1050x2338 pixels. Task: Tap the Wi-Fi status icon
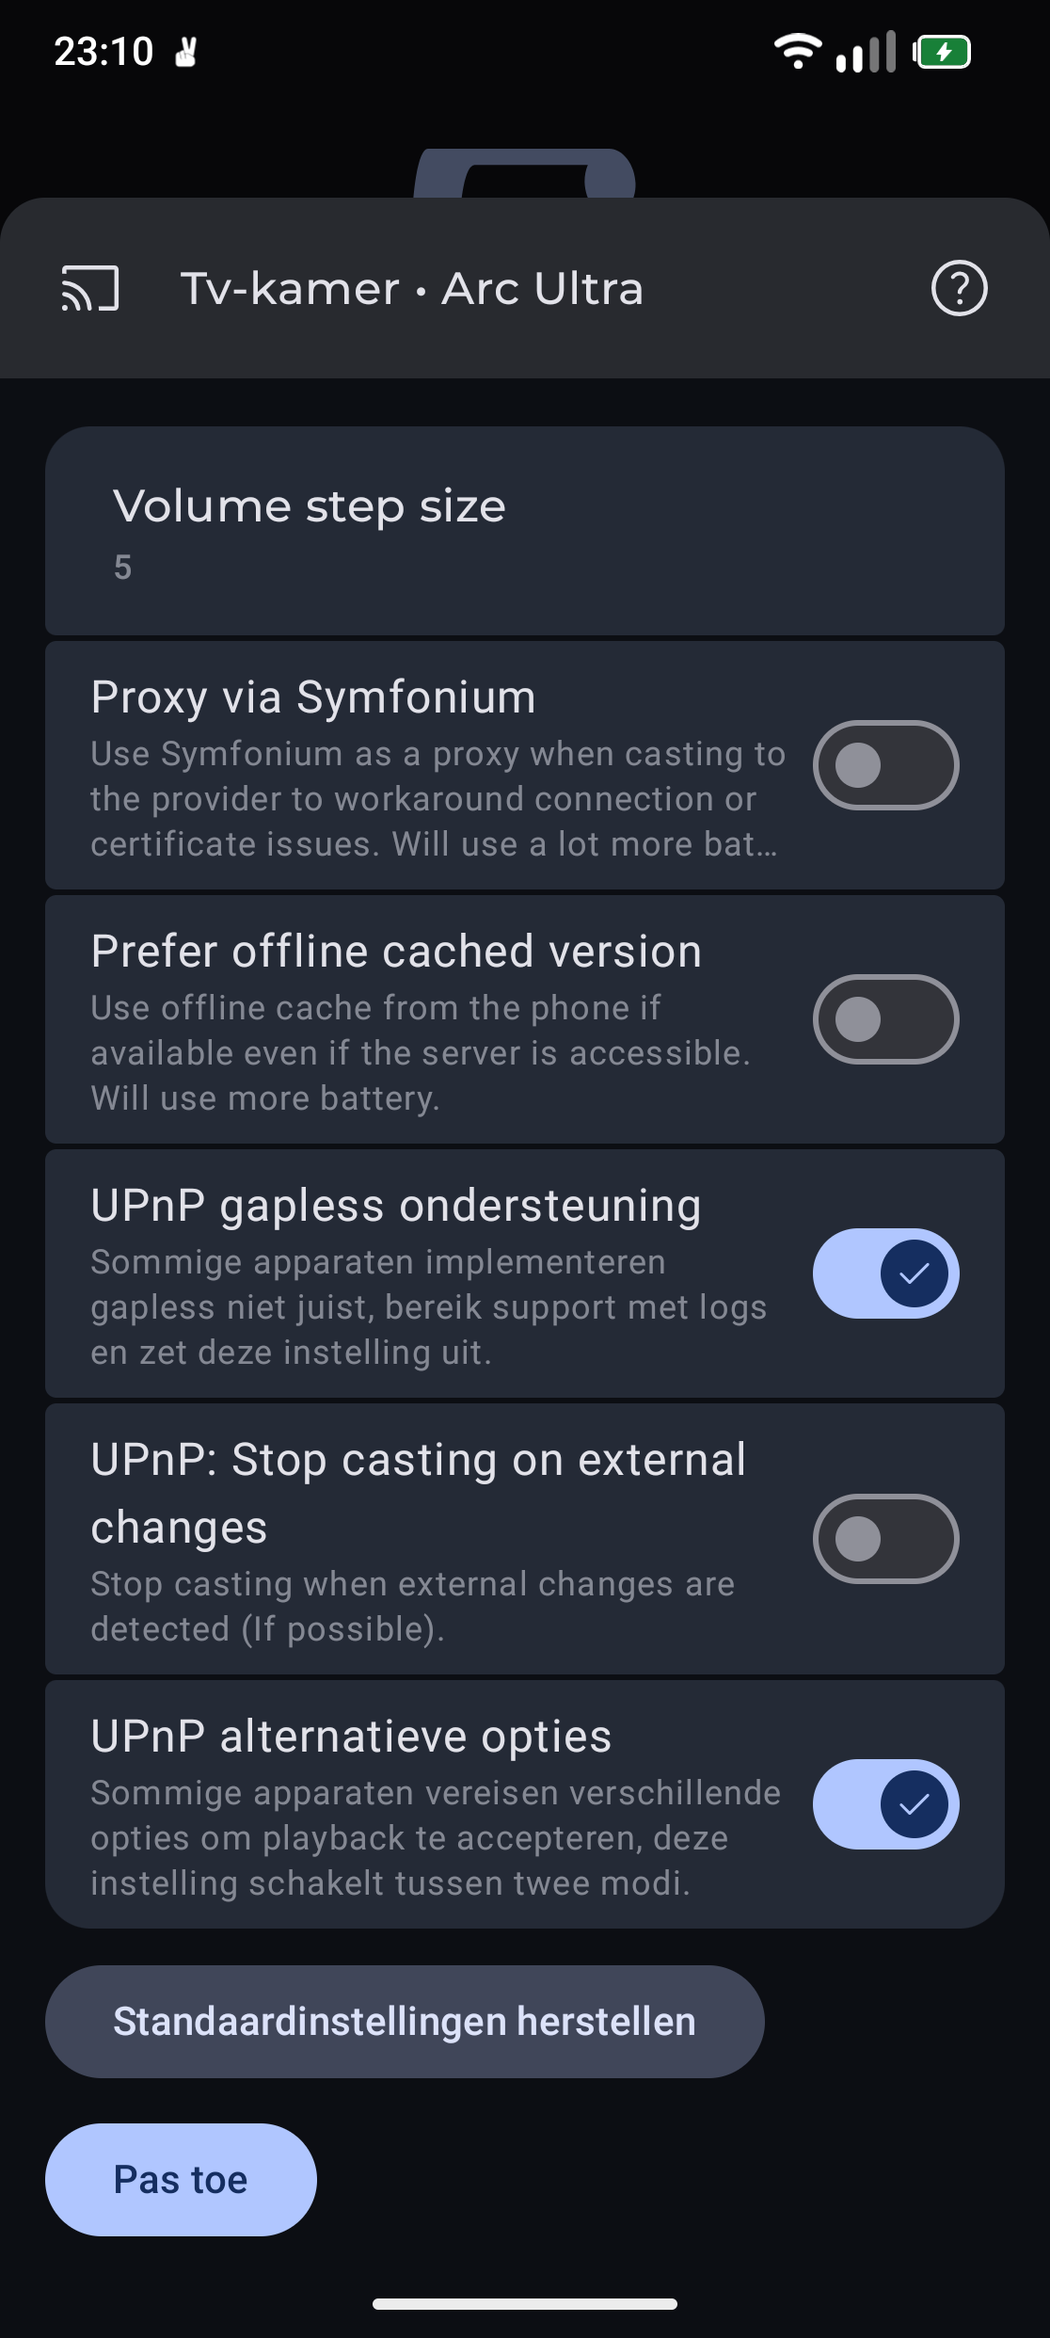tap(797, 51)
